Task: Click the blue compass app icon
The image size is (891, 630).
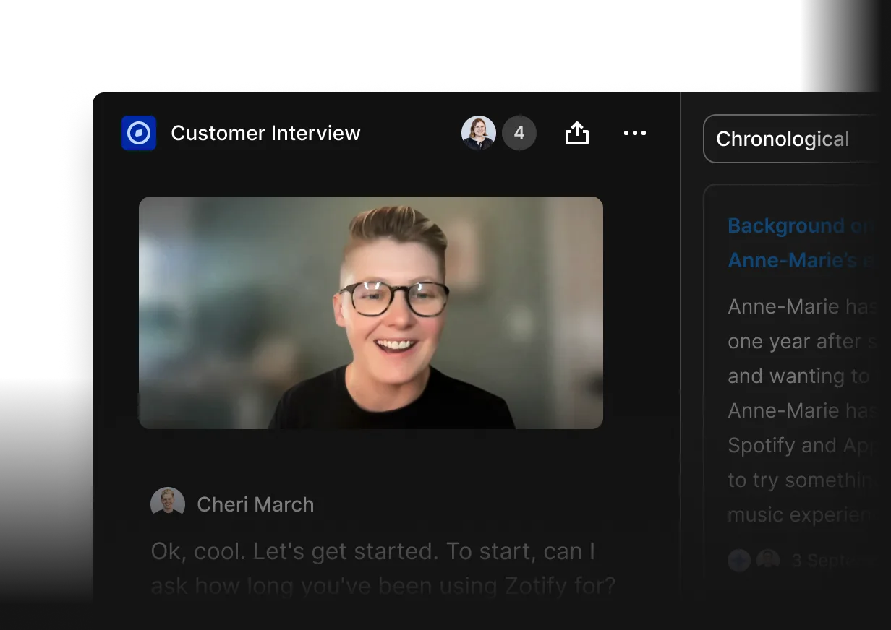Action: 139,133
